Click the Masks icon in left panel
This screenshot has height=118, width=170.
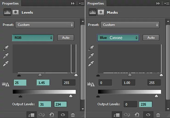pyautogui.click(x=16, y=12)
